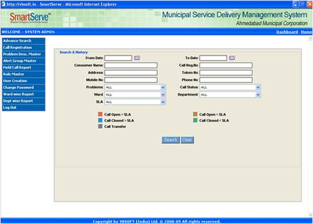
Task: Click the blue Call Closed > SLA swatch
Action: pos(100,121)
